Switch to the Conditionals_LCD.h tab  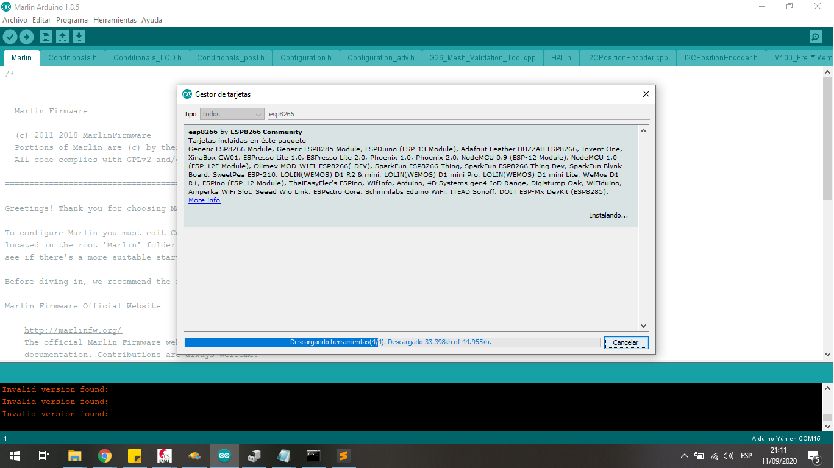pos(148,58)
